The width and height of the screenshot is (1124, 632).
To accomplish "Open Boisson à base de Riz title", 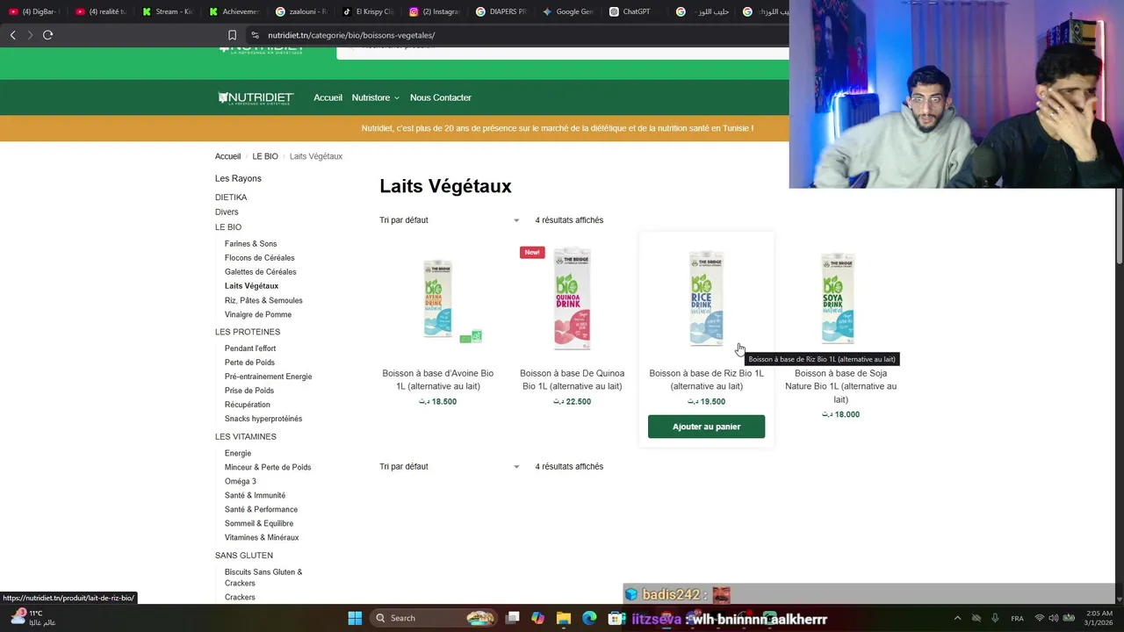I will click(x=707, y=380).
